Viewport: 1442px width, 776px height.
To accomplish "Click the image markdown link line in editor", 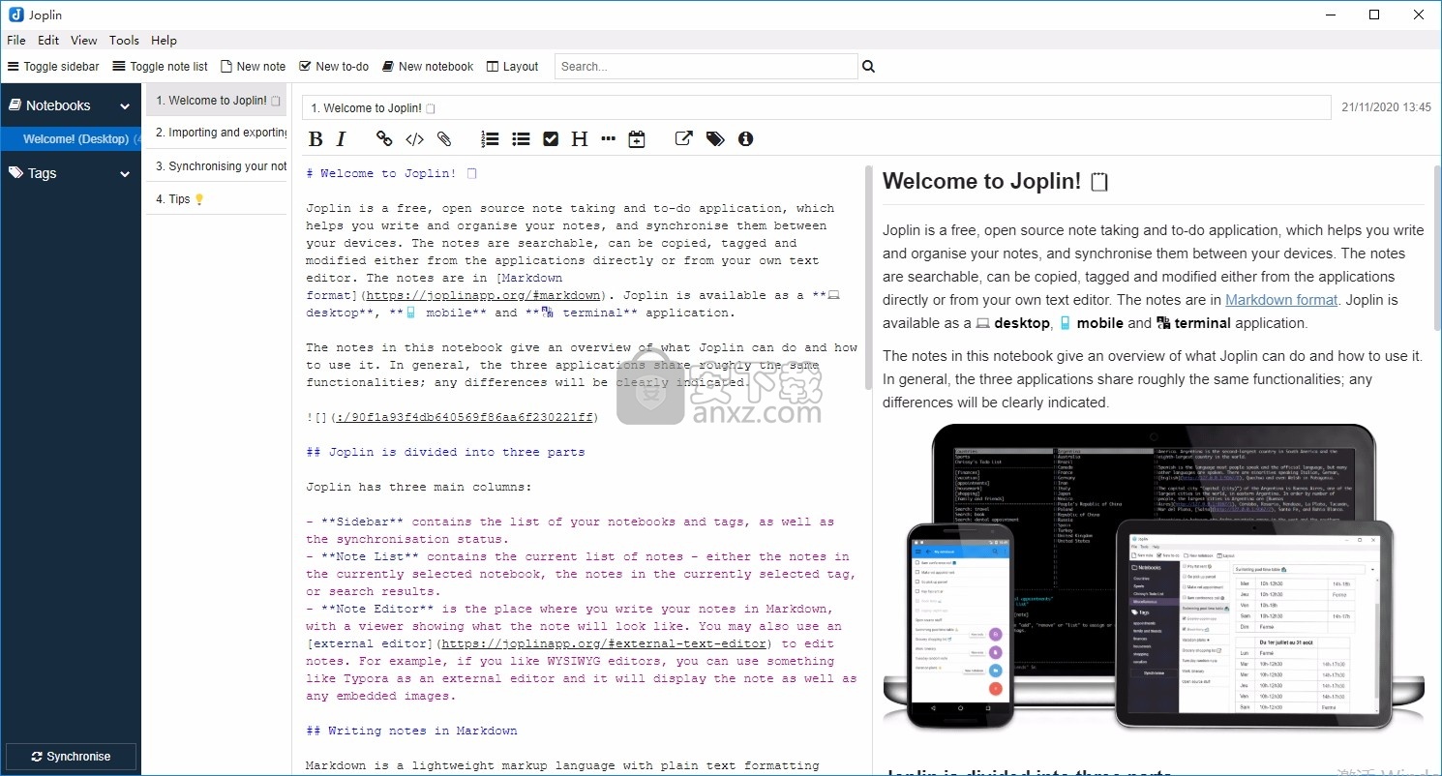I will point(452,417).
